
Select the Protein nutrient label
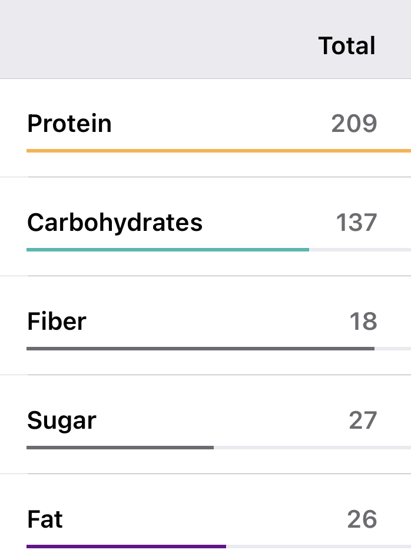coord(69,124)
